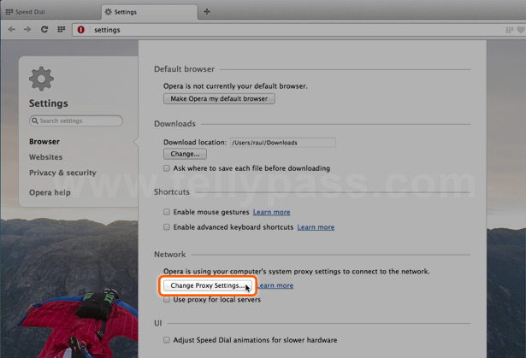Reload the page with the refresh icon
The height and width of the screenshot is (358, 526).
(x=44, y=30)
